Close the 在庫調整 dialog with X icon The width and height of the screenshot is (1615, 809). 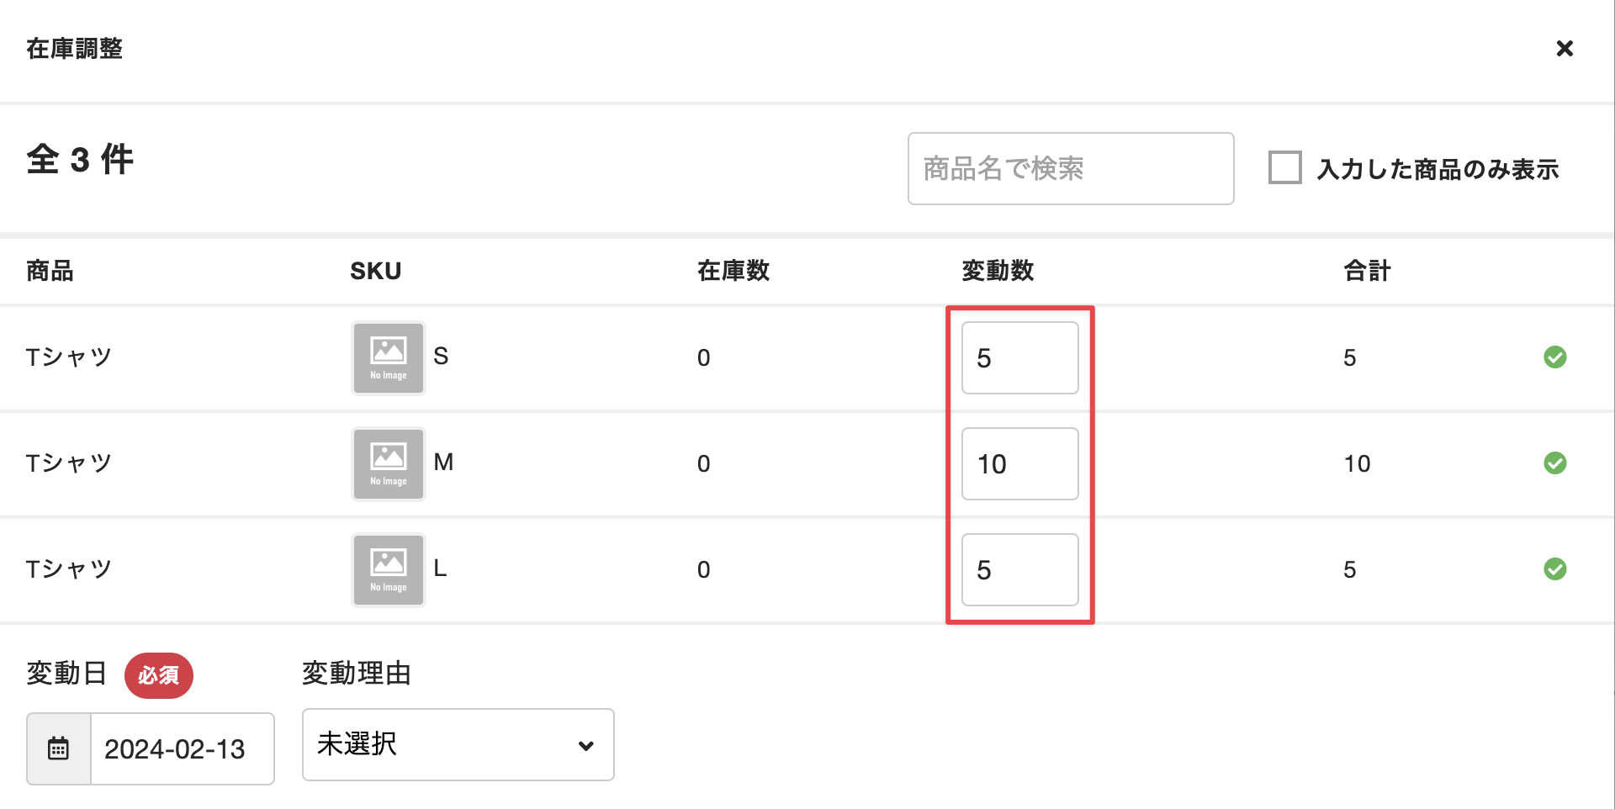tap(1564, 49)
